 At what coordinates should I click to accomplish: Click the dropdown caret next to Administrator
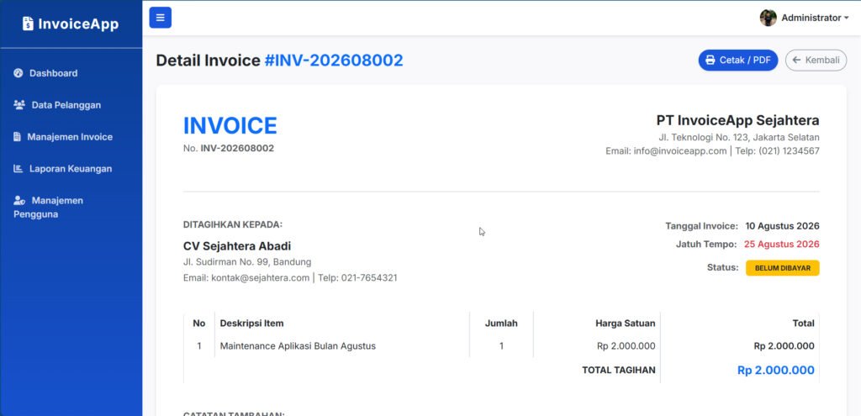pos(846,18)
